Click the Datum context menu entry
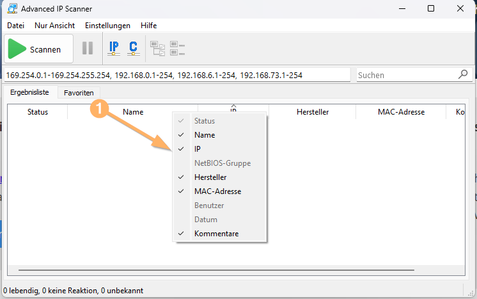 tap(219, 220)
